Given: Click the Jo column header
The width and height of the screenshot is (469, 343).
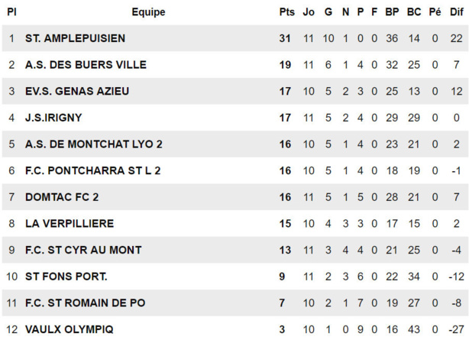Looking at the screenshot, I should tap(309, 12).
